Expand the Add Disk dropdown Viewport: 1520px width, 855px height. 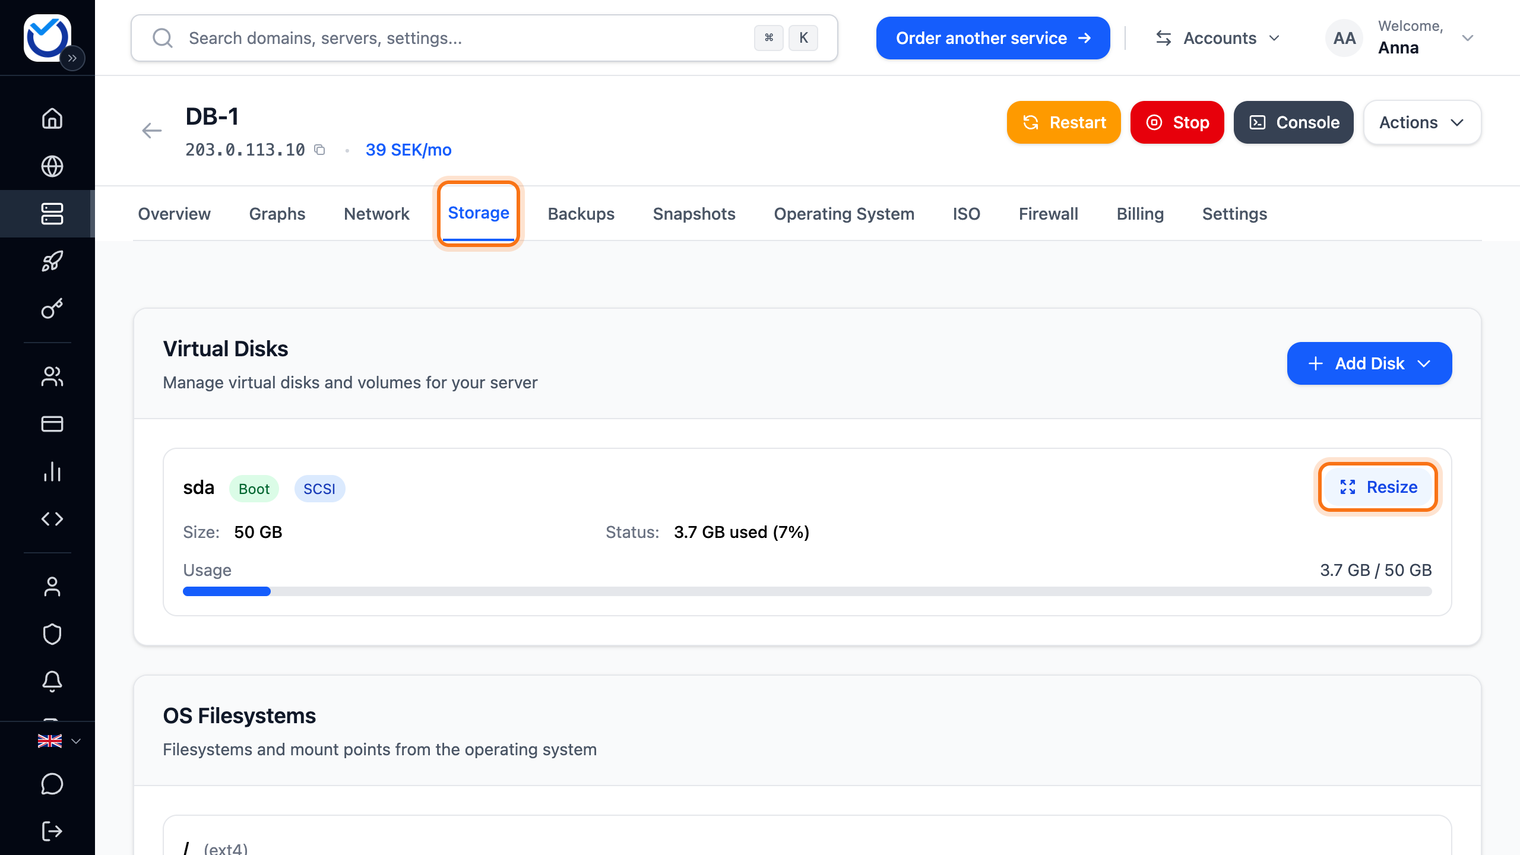(1369, 363)
